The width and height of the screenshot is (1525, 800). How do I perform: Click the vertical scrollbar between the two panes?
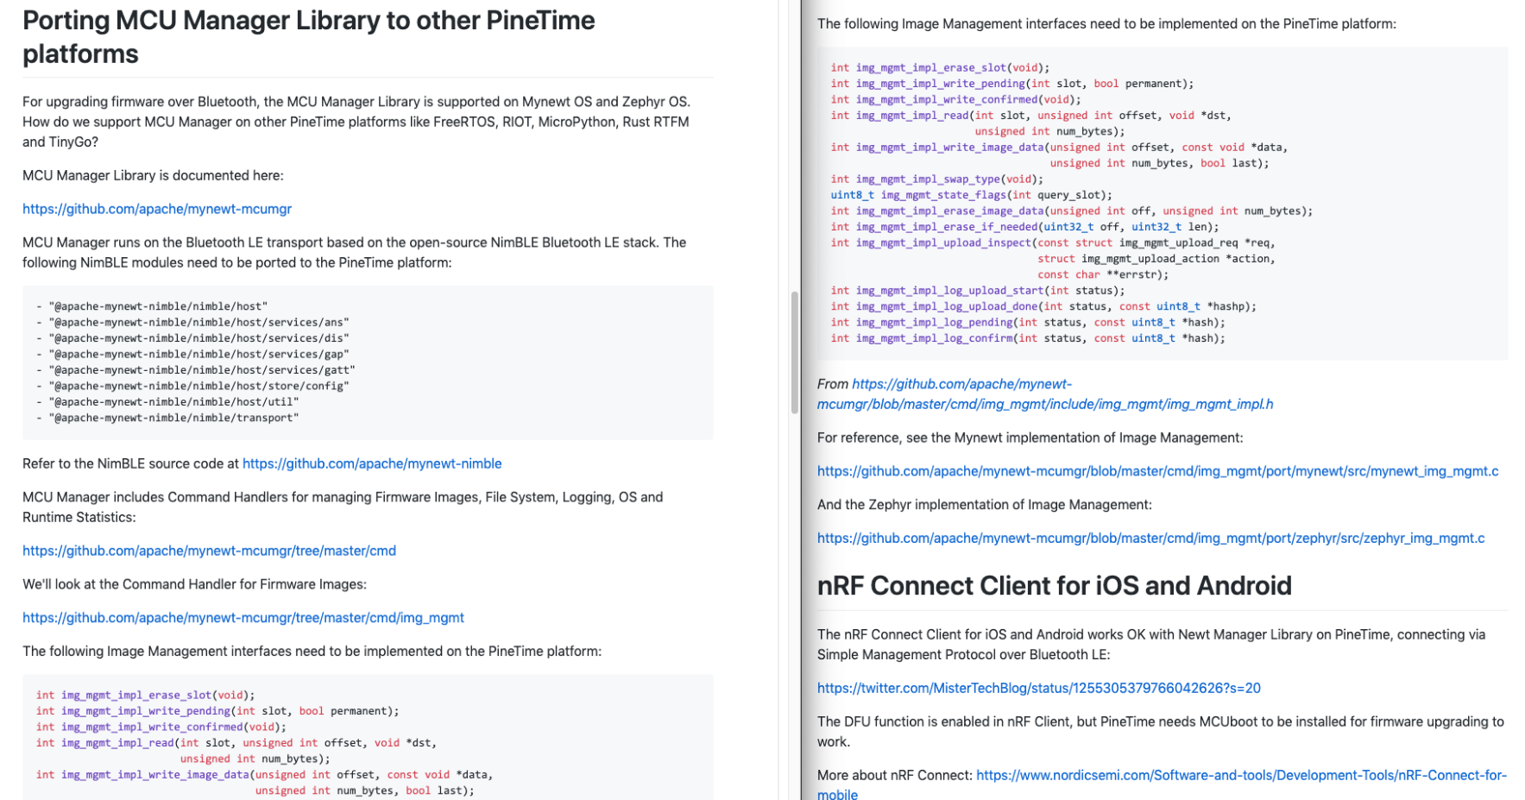(x=794, y=353)
